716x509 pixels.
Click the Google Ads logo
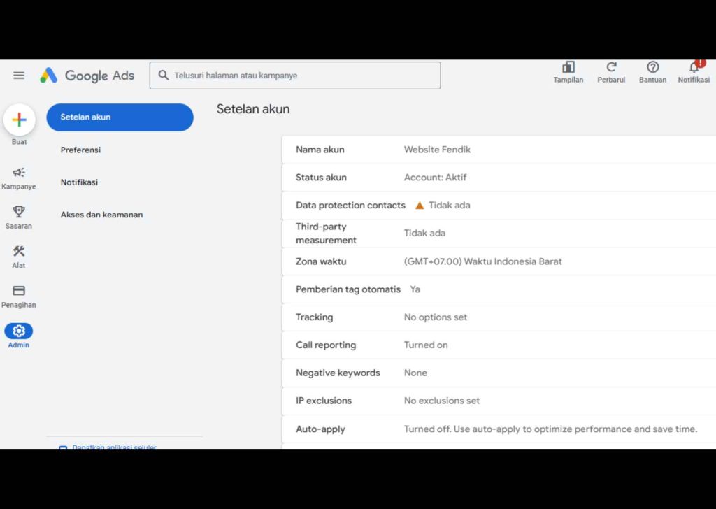pyautogui.click(x=87, y=76)
